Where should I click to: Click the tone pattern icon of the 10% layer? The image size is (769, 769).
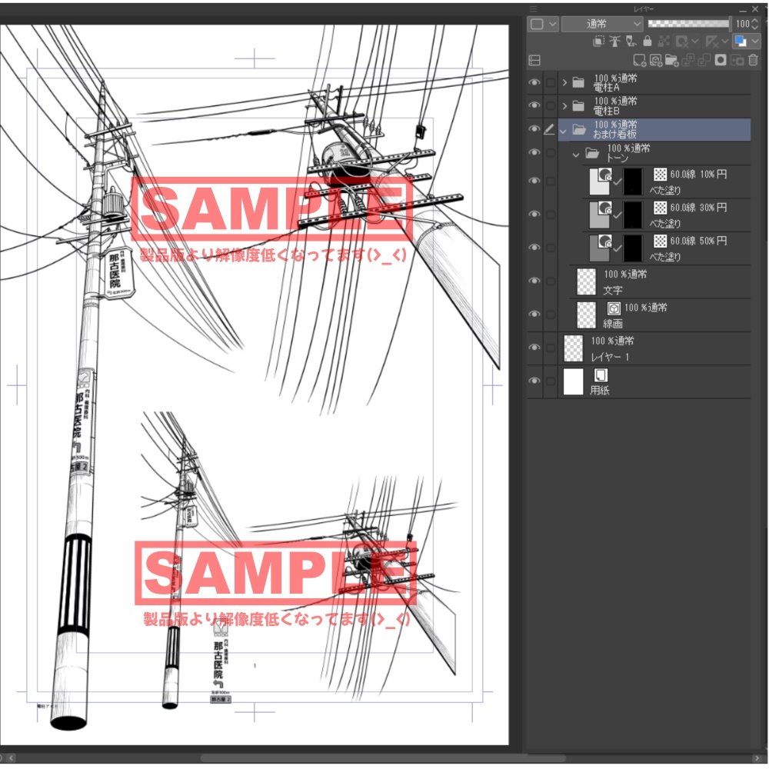click(x=660, y=174)
